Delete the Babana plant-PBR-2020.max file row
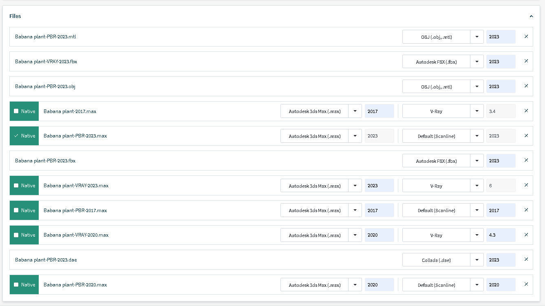 coord(526,284)
